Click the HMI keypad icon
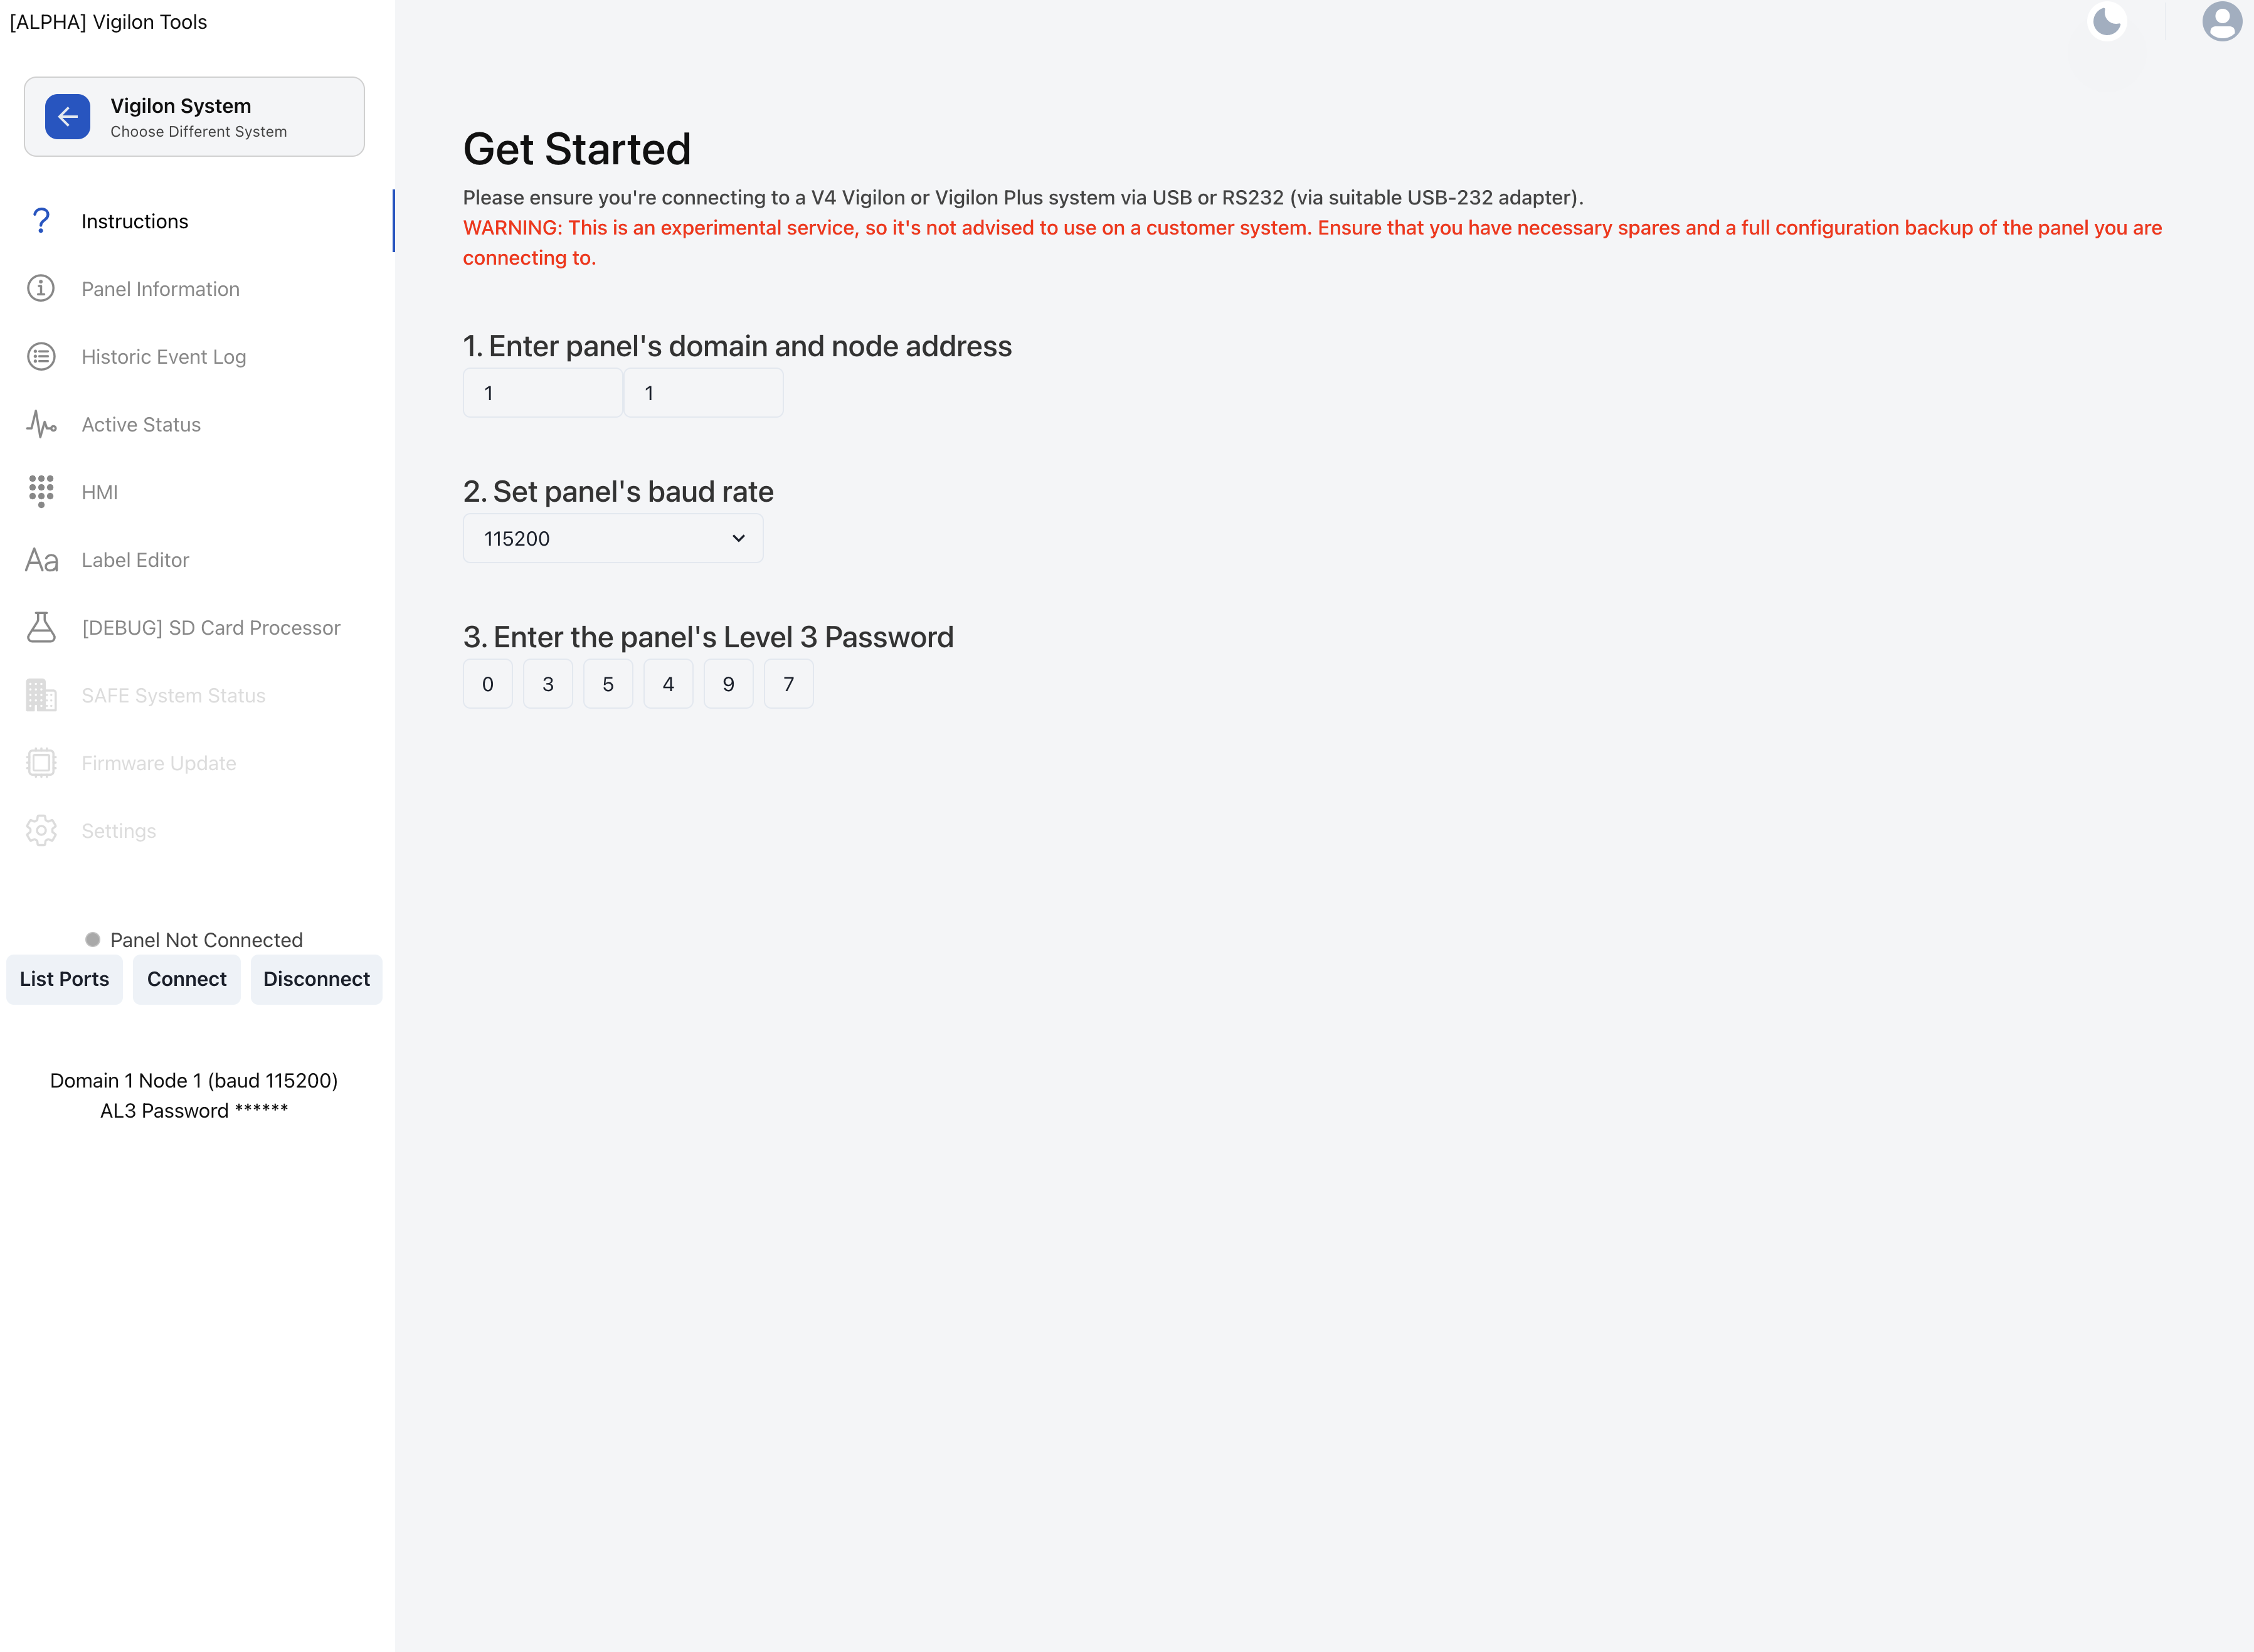The image size is (2254, 1652). pyautogui.click(x=41, y=492)
